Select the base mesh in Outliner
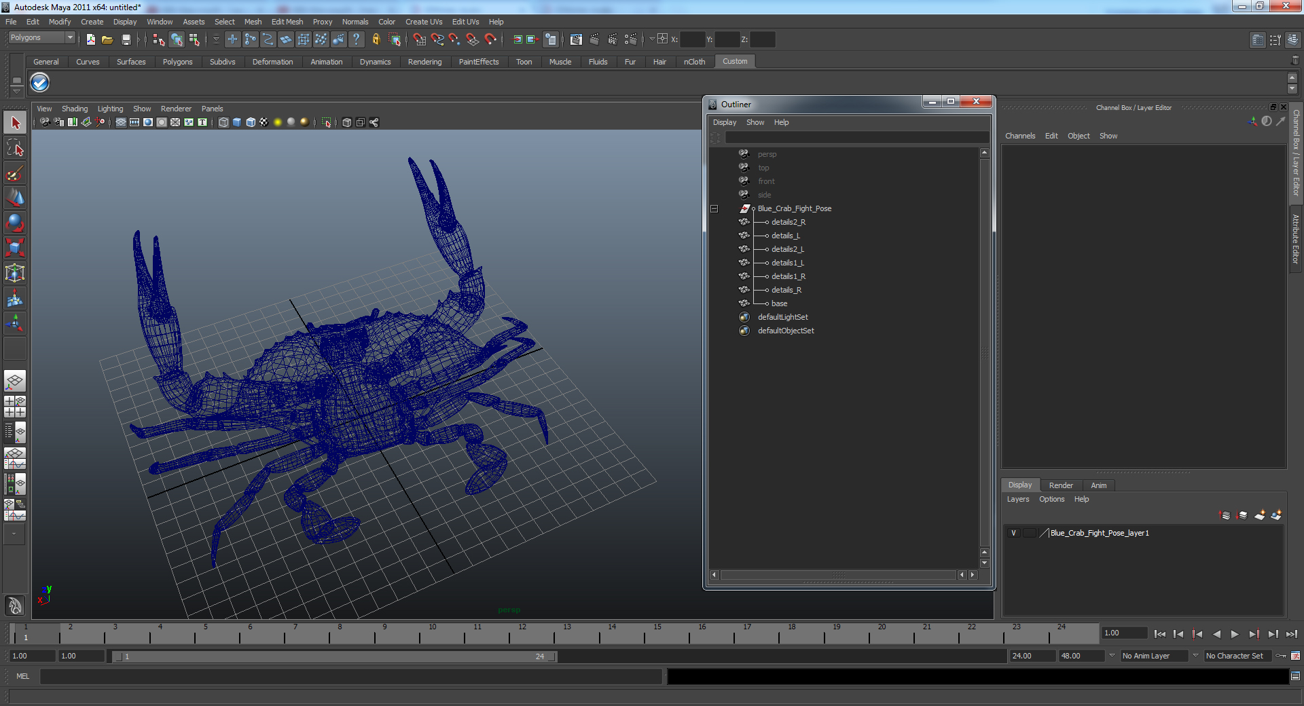The height and width of the screenshot is (706, 1304). pos(779,303)
